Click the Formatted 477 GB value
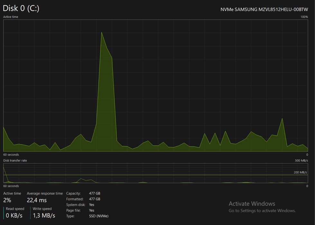Viewport: 315px width, 225px height. coord(95,199)
